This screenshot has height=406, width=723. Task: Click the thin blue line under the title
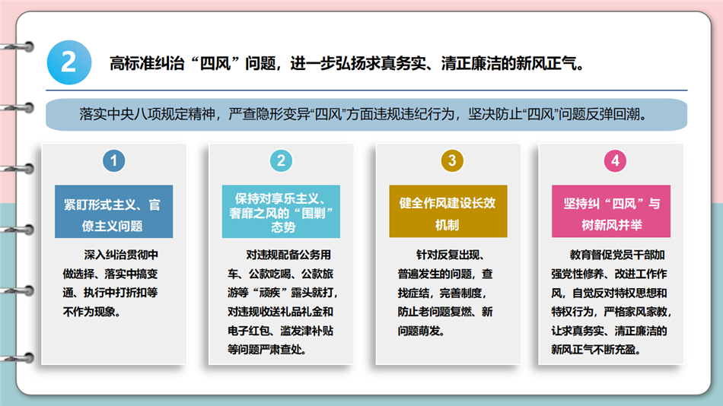tap(365, 91)
